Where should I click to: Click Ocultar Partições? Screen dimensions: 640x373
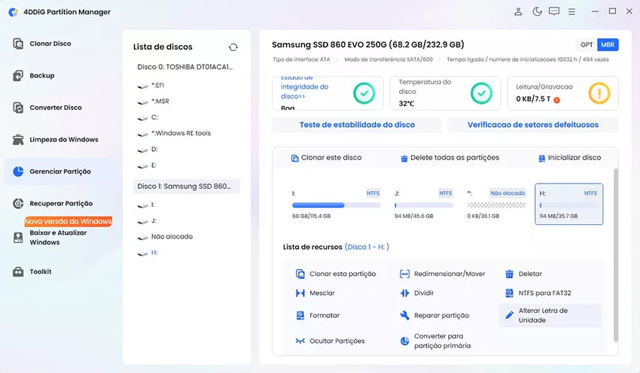pyautogui.click(x=330, y=341)
